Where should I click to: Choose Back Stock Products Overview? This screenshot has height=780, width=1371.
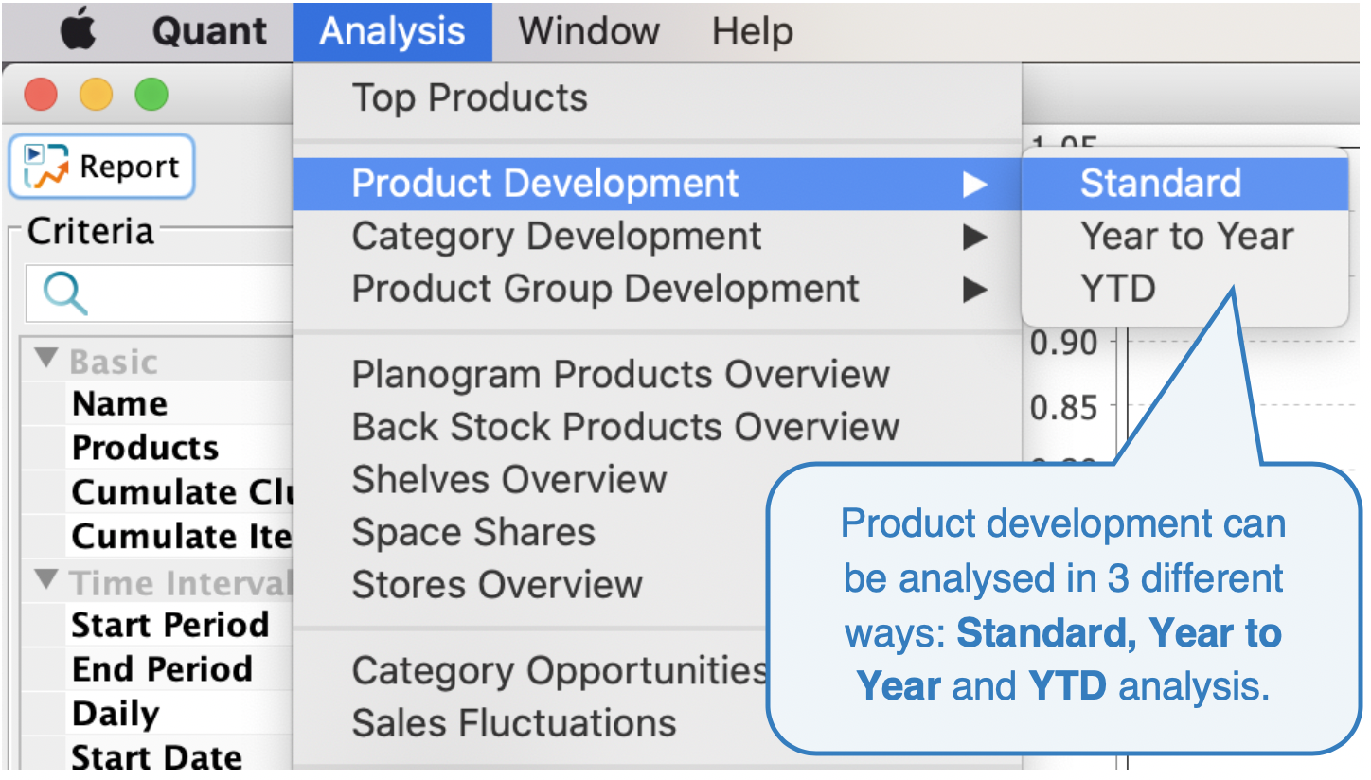coord(625,427)
